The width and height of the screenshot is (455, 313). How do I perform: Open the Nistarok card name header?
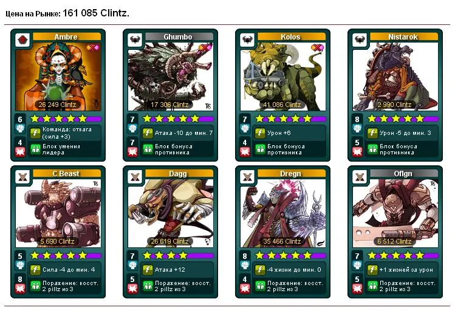(x=403, y=36)
